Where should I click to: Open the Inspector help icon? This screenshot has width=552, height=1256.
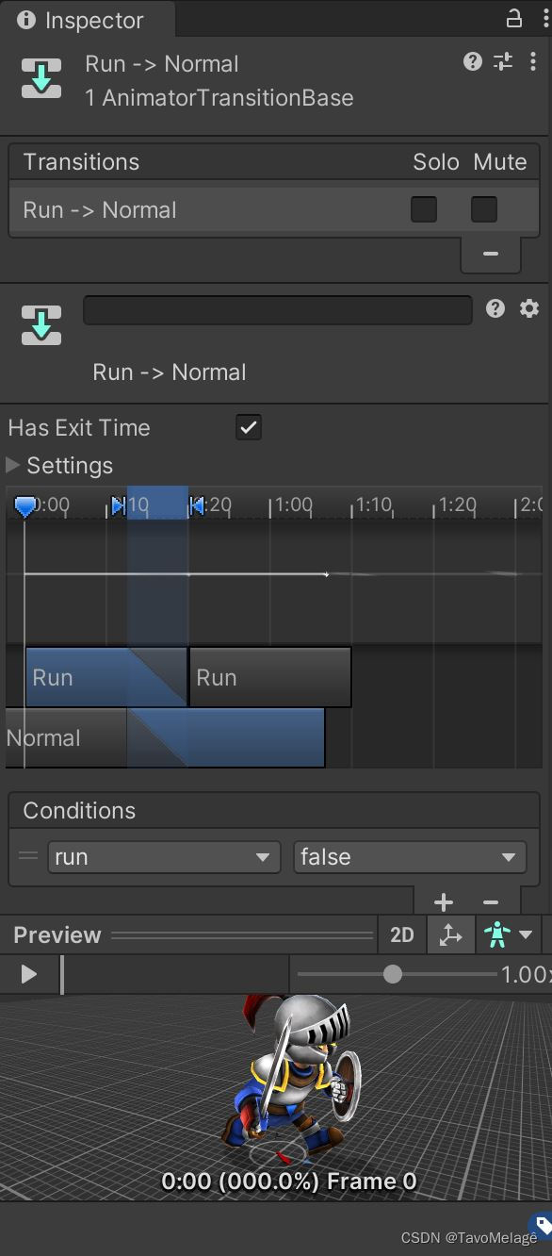pos(471,62)
